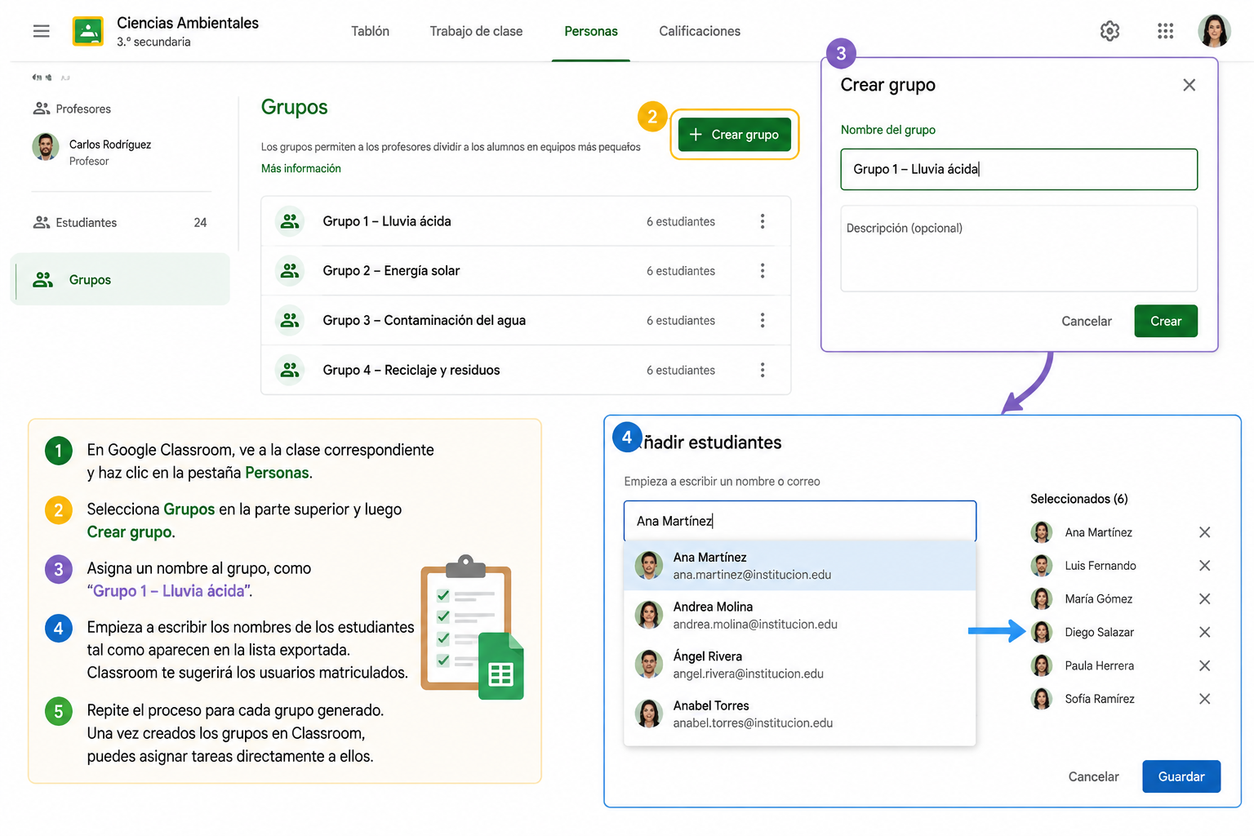The width and height of the screenshot is (1254, 836).
Task: Remove Luis Fernando from selected list
Action: click(x=1204, y=566)
